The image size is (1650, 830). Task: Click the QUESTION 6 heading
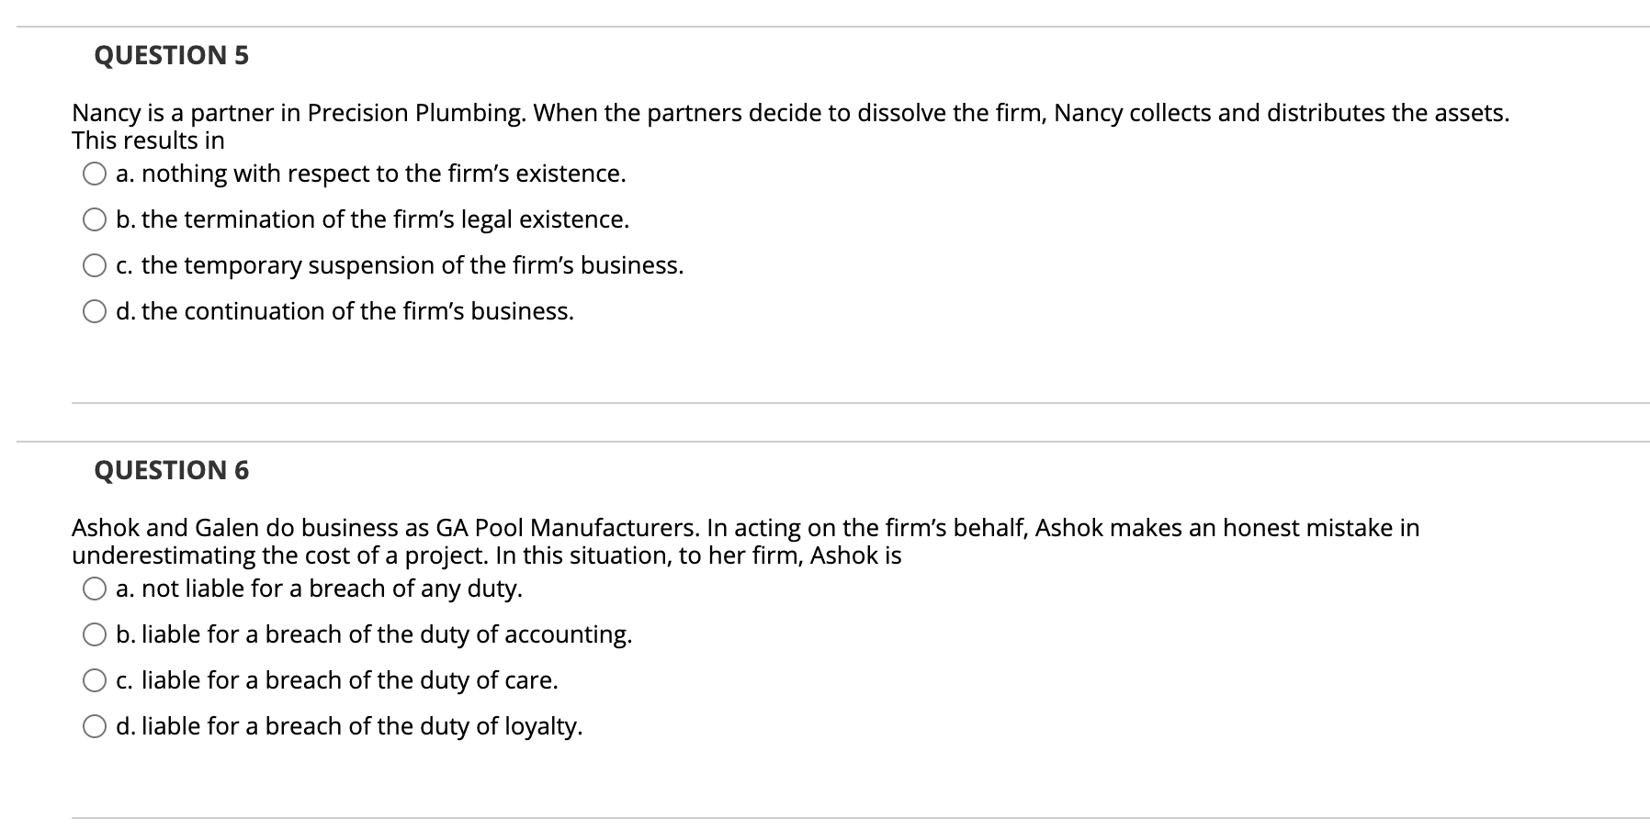tap(170, 469)
